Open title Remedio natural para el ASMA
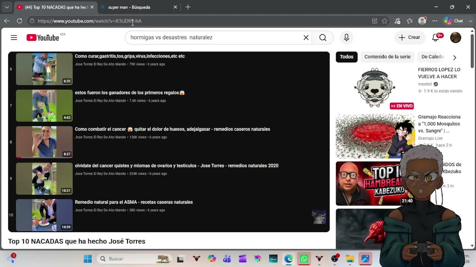 (x=134, y=202)
